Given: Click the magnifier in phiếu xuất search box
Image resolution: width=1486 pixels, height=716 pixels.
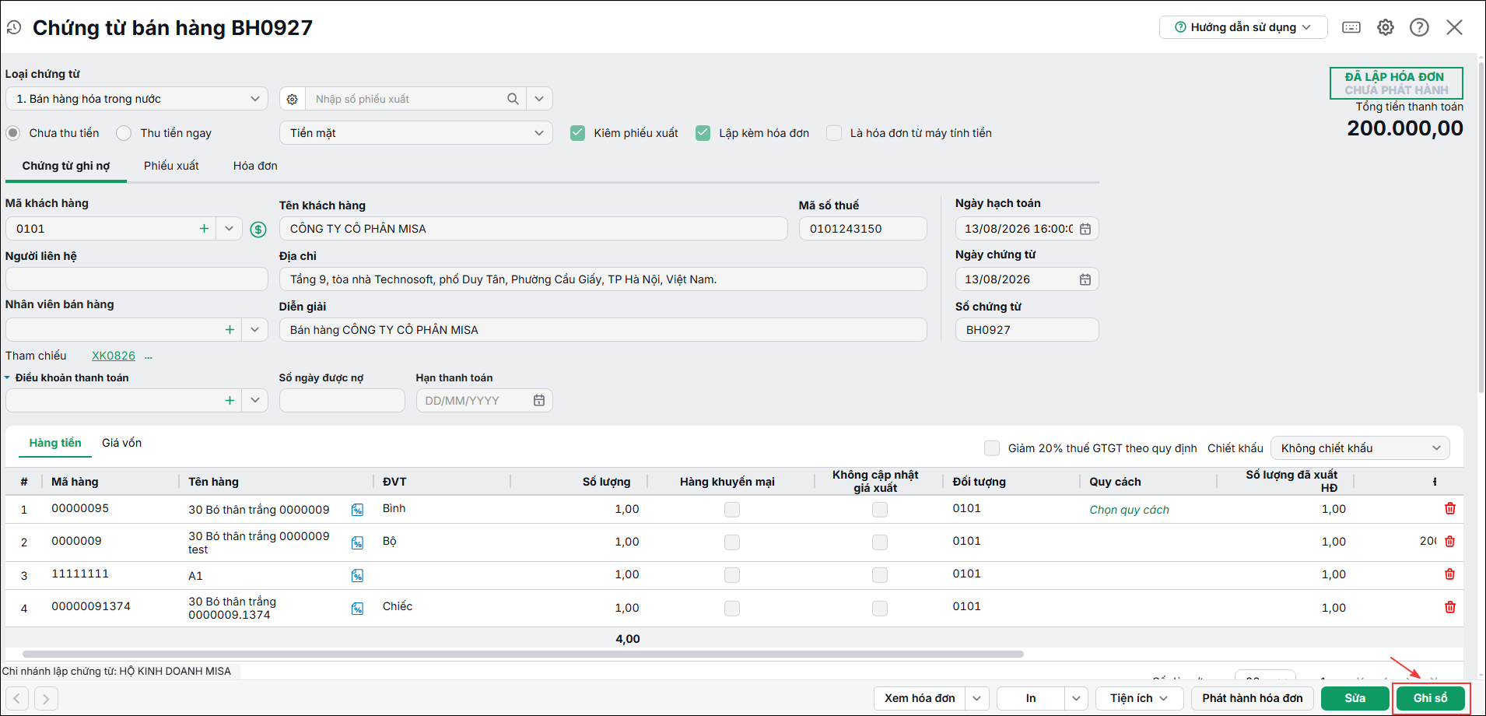Looking at the screenshot, I should click(513, 99).
